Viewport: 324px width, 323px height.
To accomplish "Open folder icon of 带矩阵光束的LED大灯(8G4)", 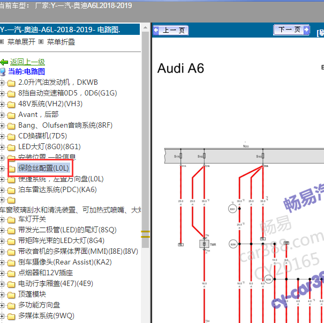I will point(11,241).
